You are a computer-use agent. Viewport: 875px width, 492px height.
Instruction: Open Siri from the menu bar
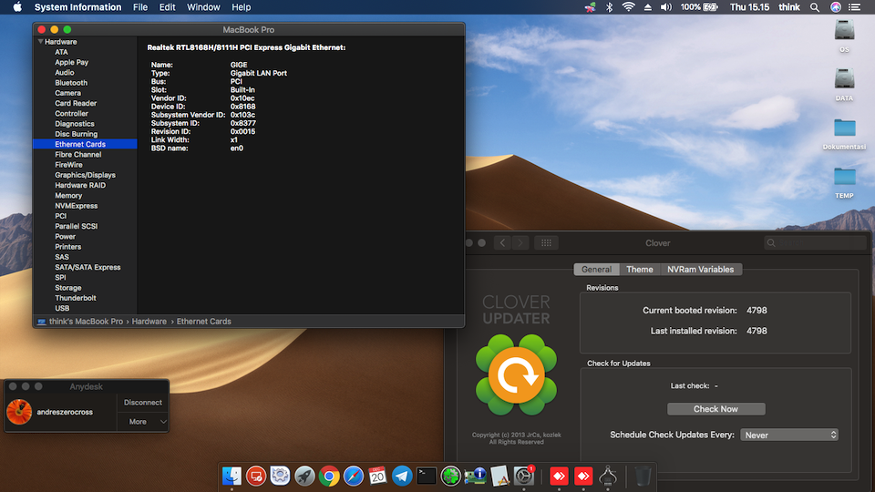click(x=836, y=7)
